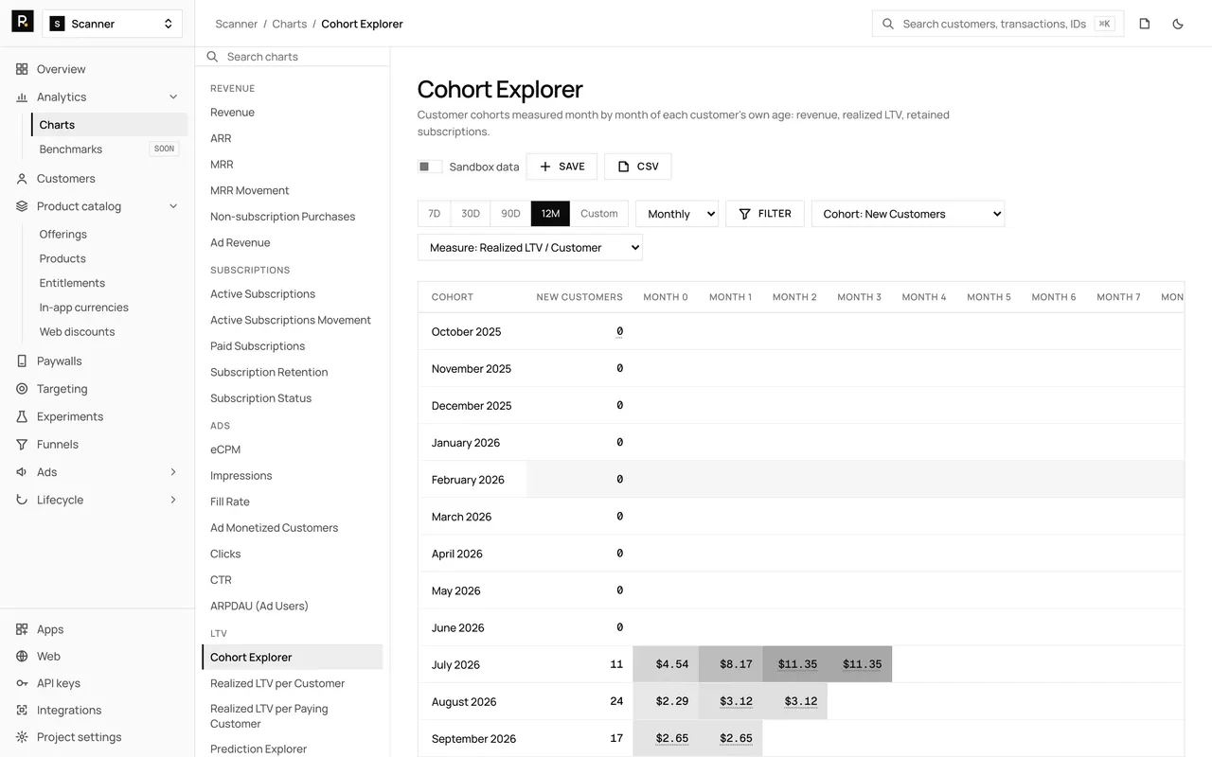
Task: Click the Search customers, transactions field
Action: (x=997, y=24)
